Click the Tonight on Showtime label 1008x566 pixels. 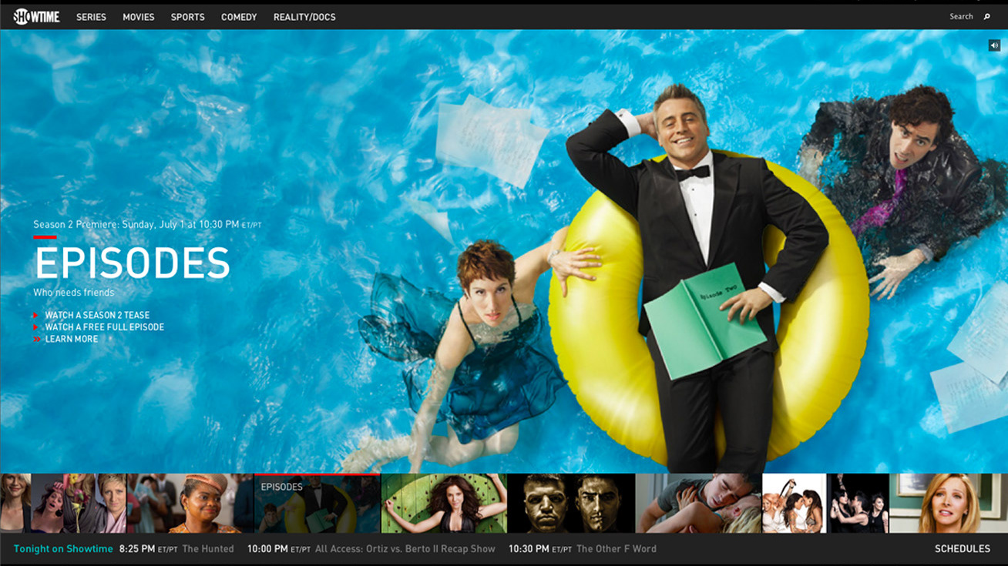63,549
